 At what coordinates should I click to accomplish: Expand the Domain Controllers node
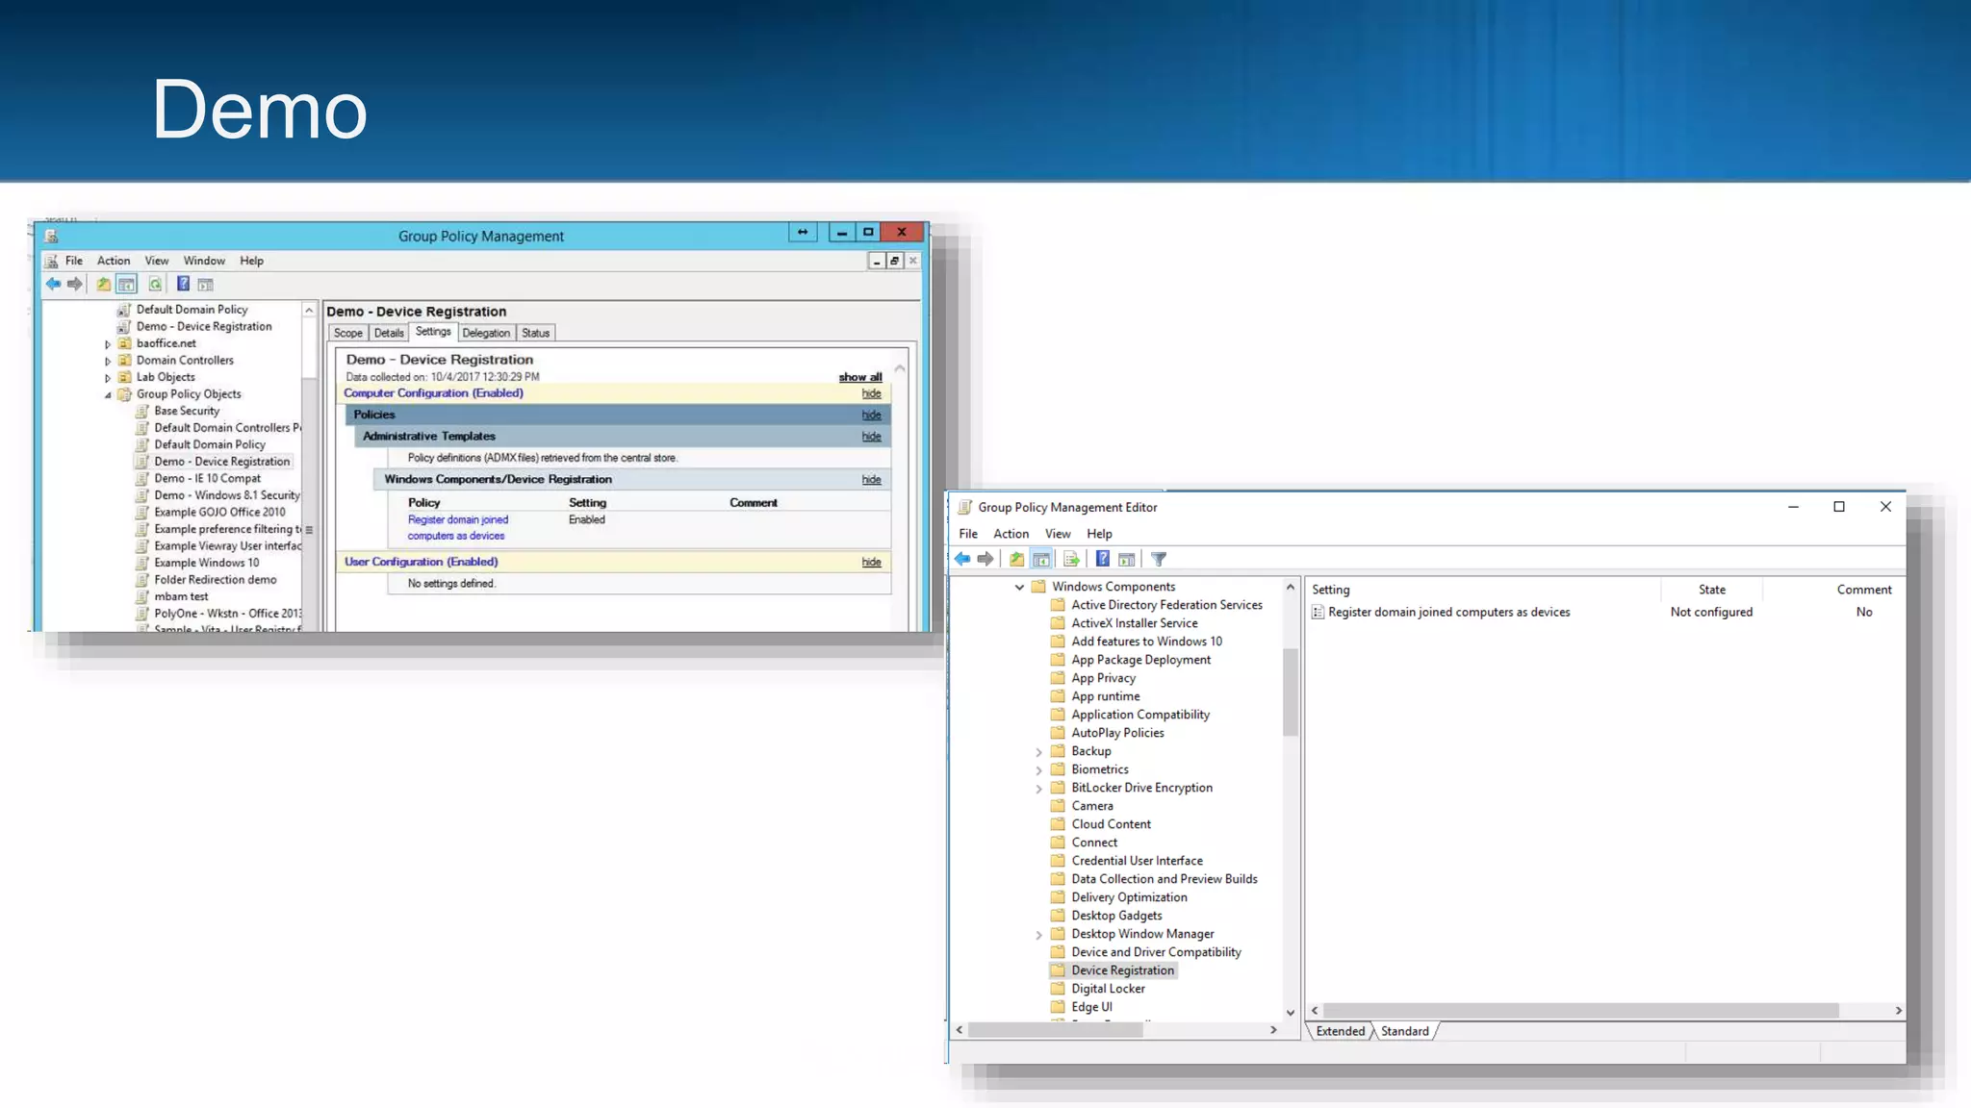click(108, 361)
